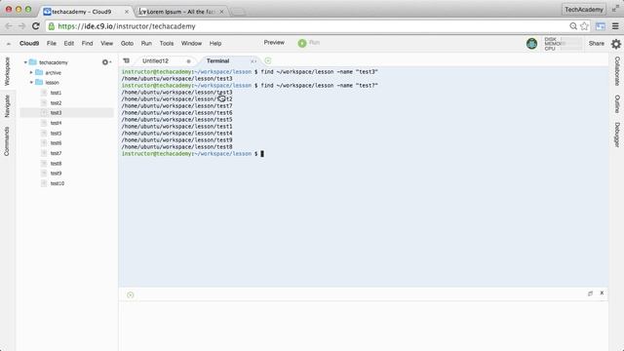
Task: Close the Lorem Ipsum browser tab
Action: click(221, 12)
